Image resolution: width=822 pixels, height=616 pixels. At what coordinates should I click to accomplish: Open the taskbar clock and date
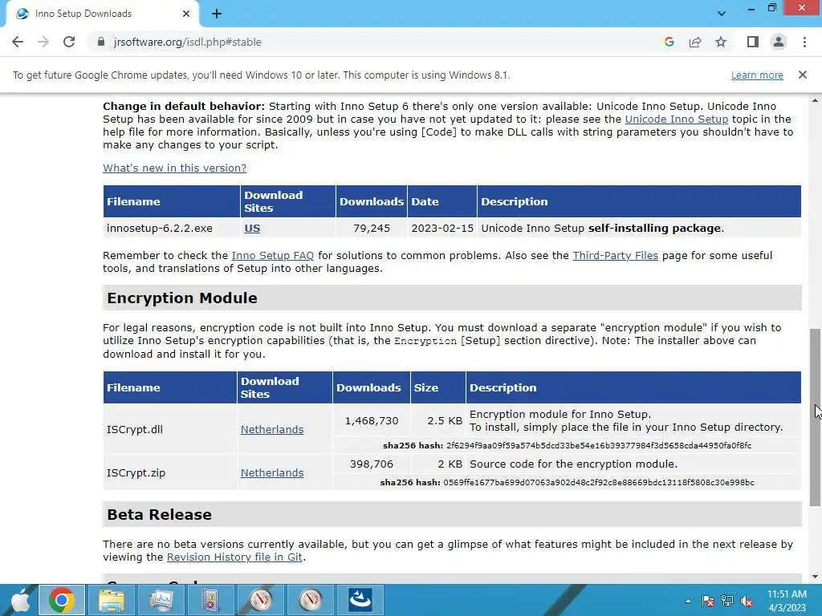pos(787,601)
